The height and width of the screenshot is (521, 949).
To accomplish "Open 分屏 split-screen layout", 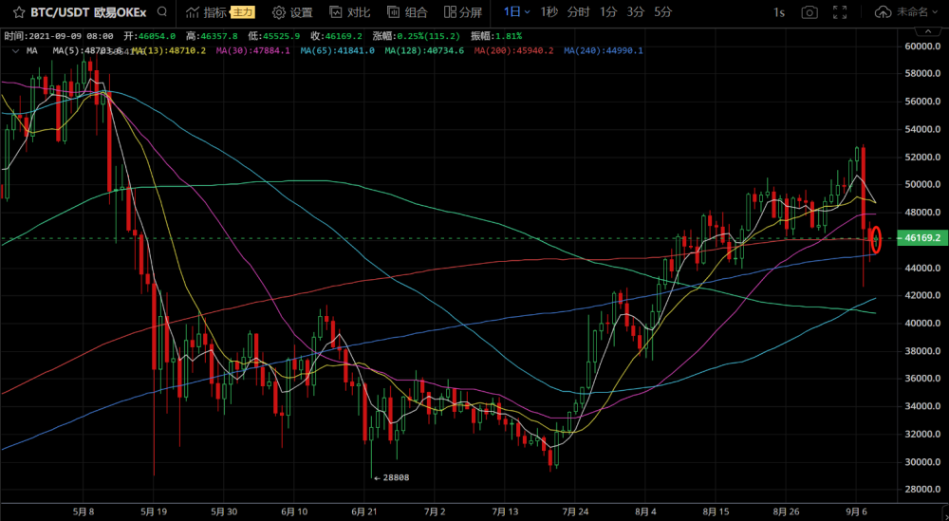I will 463,12.
